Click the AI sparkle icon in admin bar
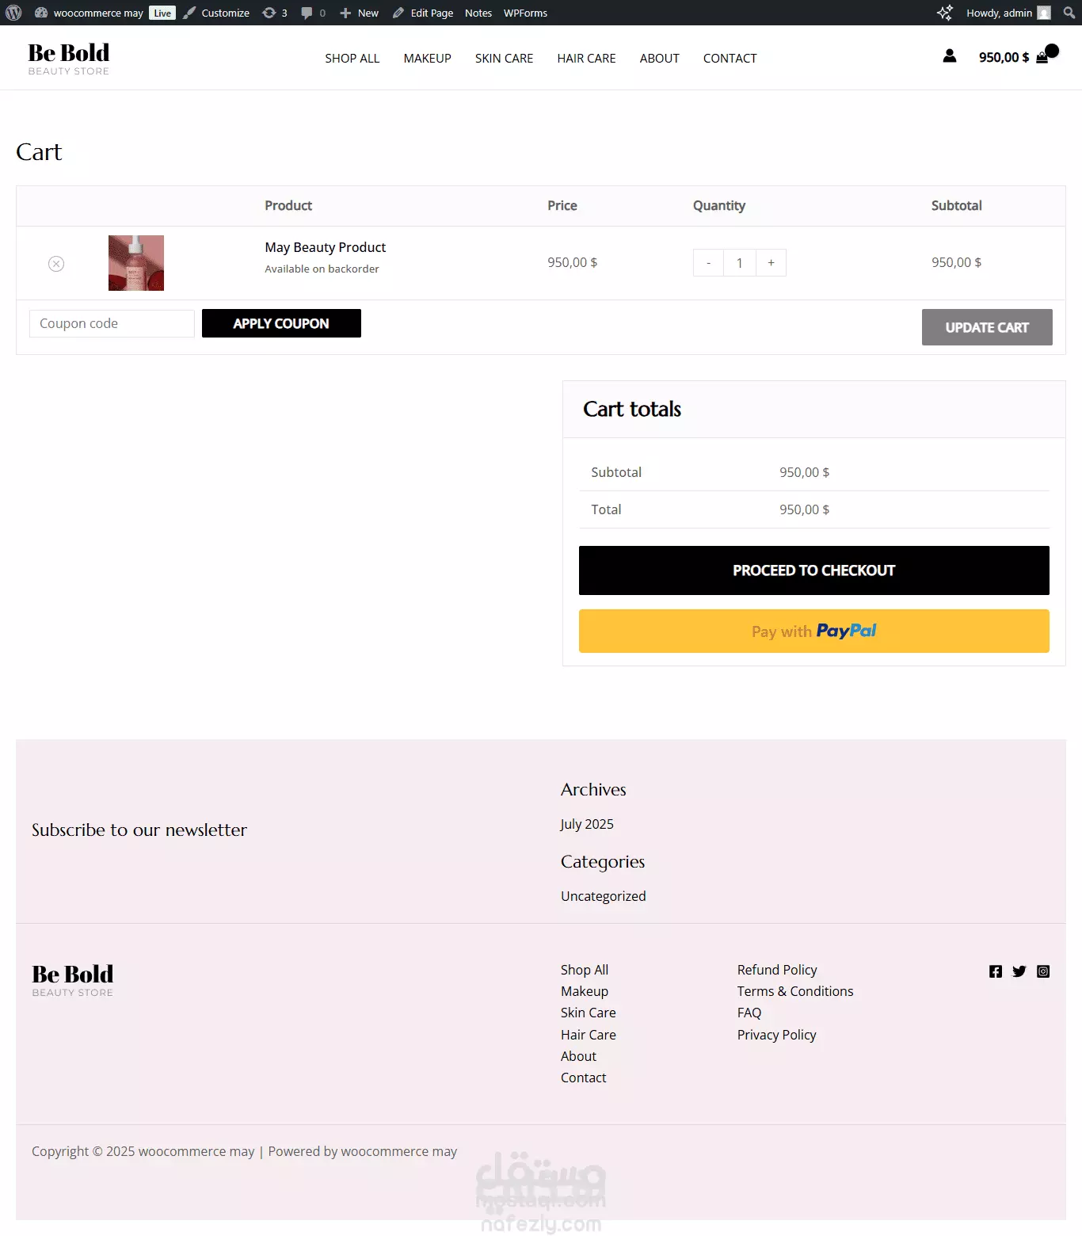Image resolution: width=1082 pixels, height=1236 pixels. coord(944,13)
